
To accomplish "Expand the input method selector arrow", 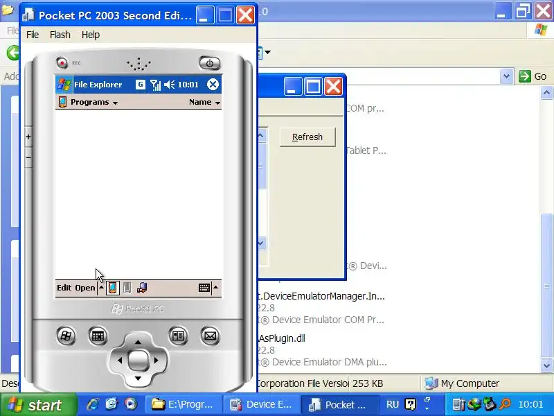I will click(x=215, y=288).
